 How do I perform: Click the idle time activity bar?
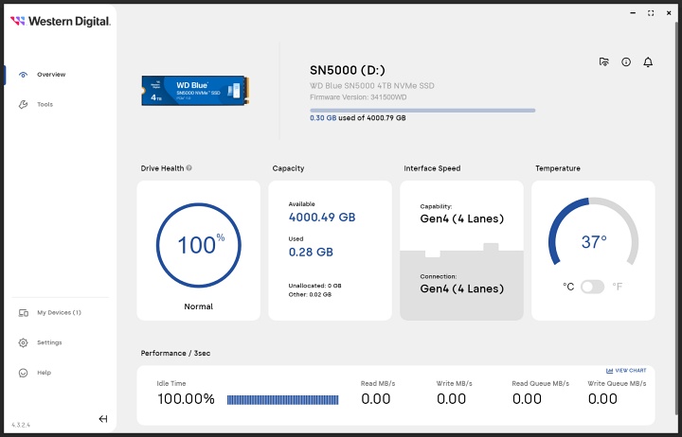point(282,400)
